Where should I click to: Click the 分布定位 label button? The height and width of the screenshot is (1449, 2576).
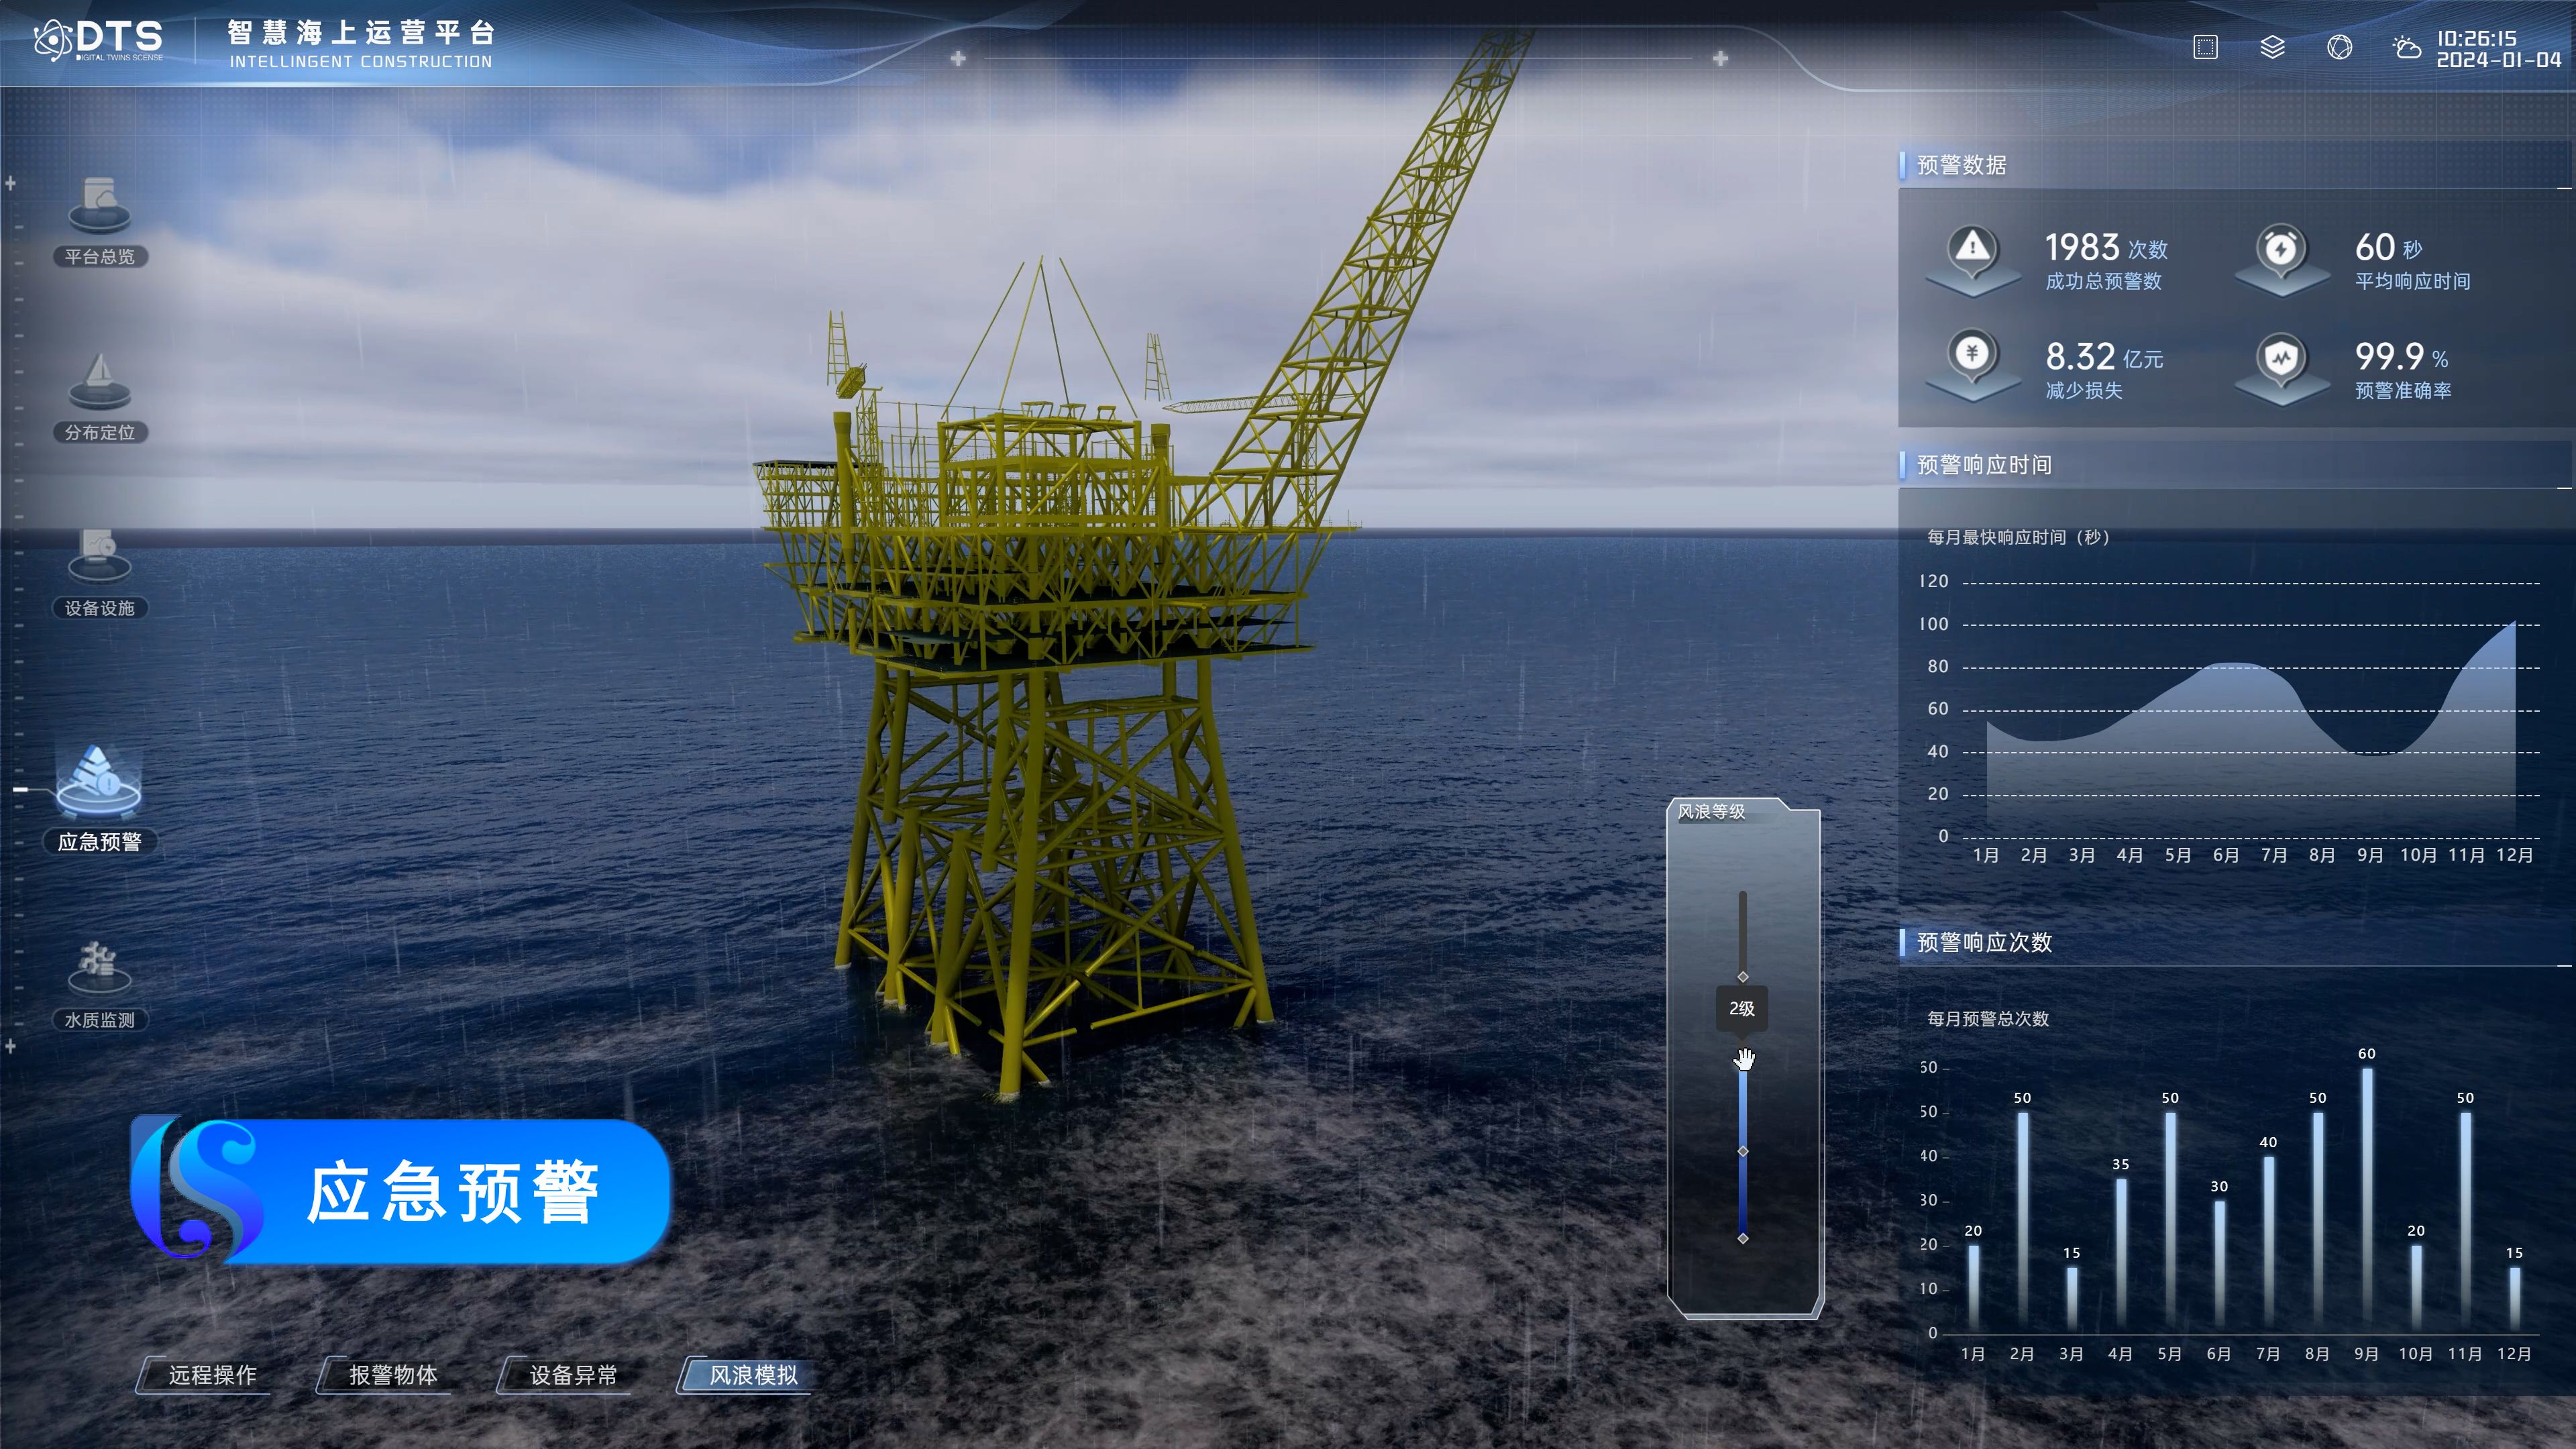tap(99, 433)
